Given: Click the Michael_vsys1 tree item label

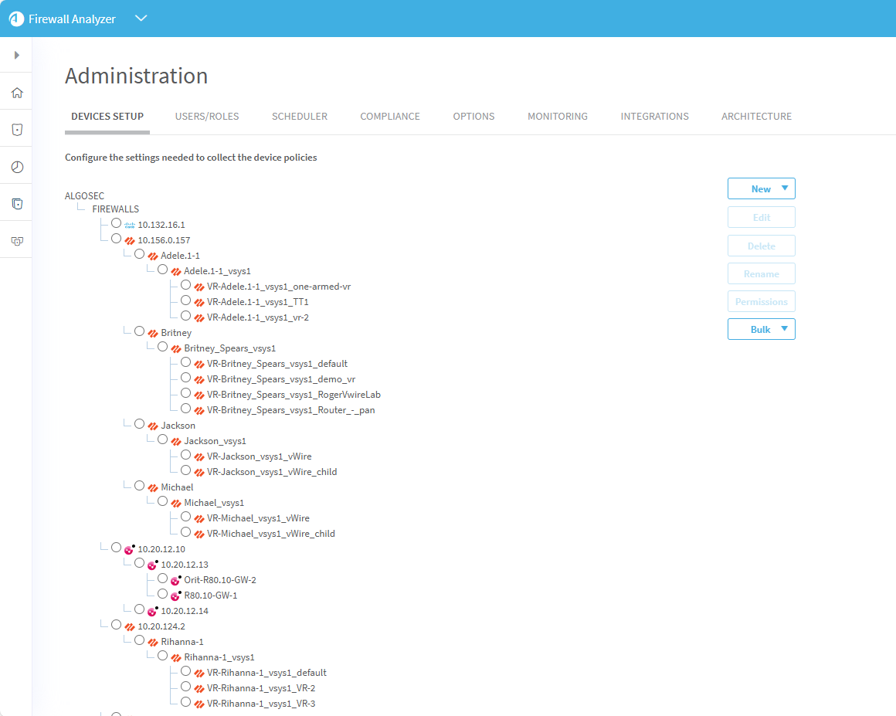Looking at the screenshot, I should [214, 503].
